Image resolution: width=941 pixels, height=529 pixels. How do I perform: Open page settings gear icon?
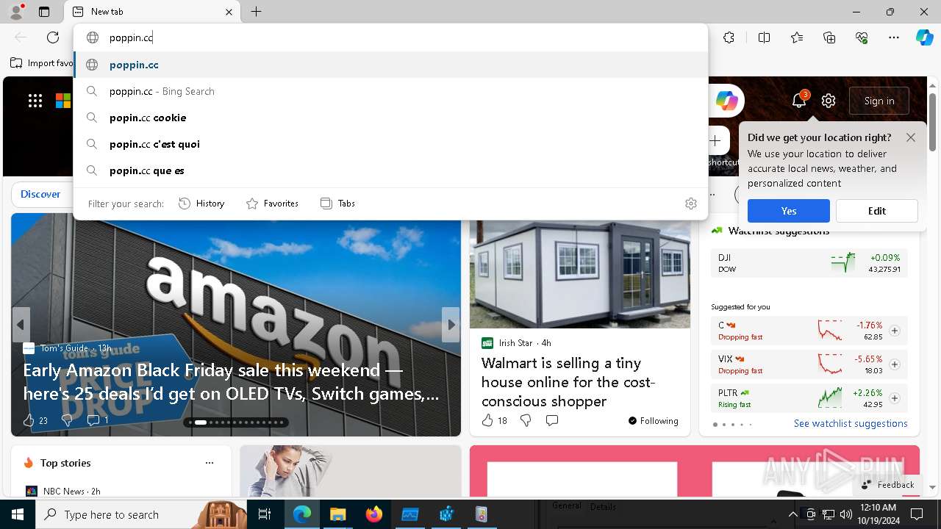pos(829,101)
